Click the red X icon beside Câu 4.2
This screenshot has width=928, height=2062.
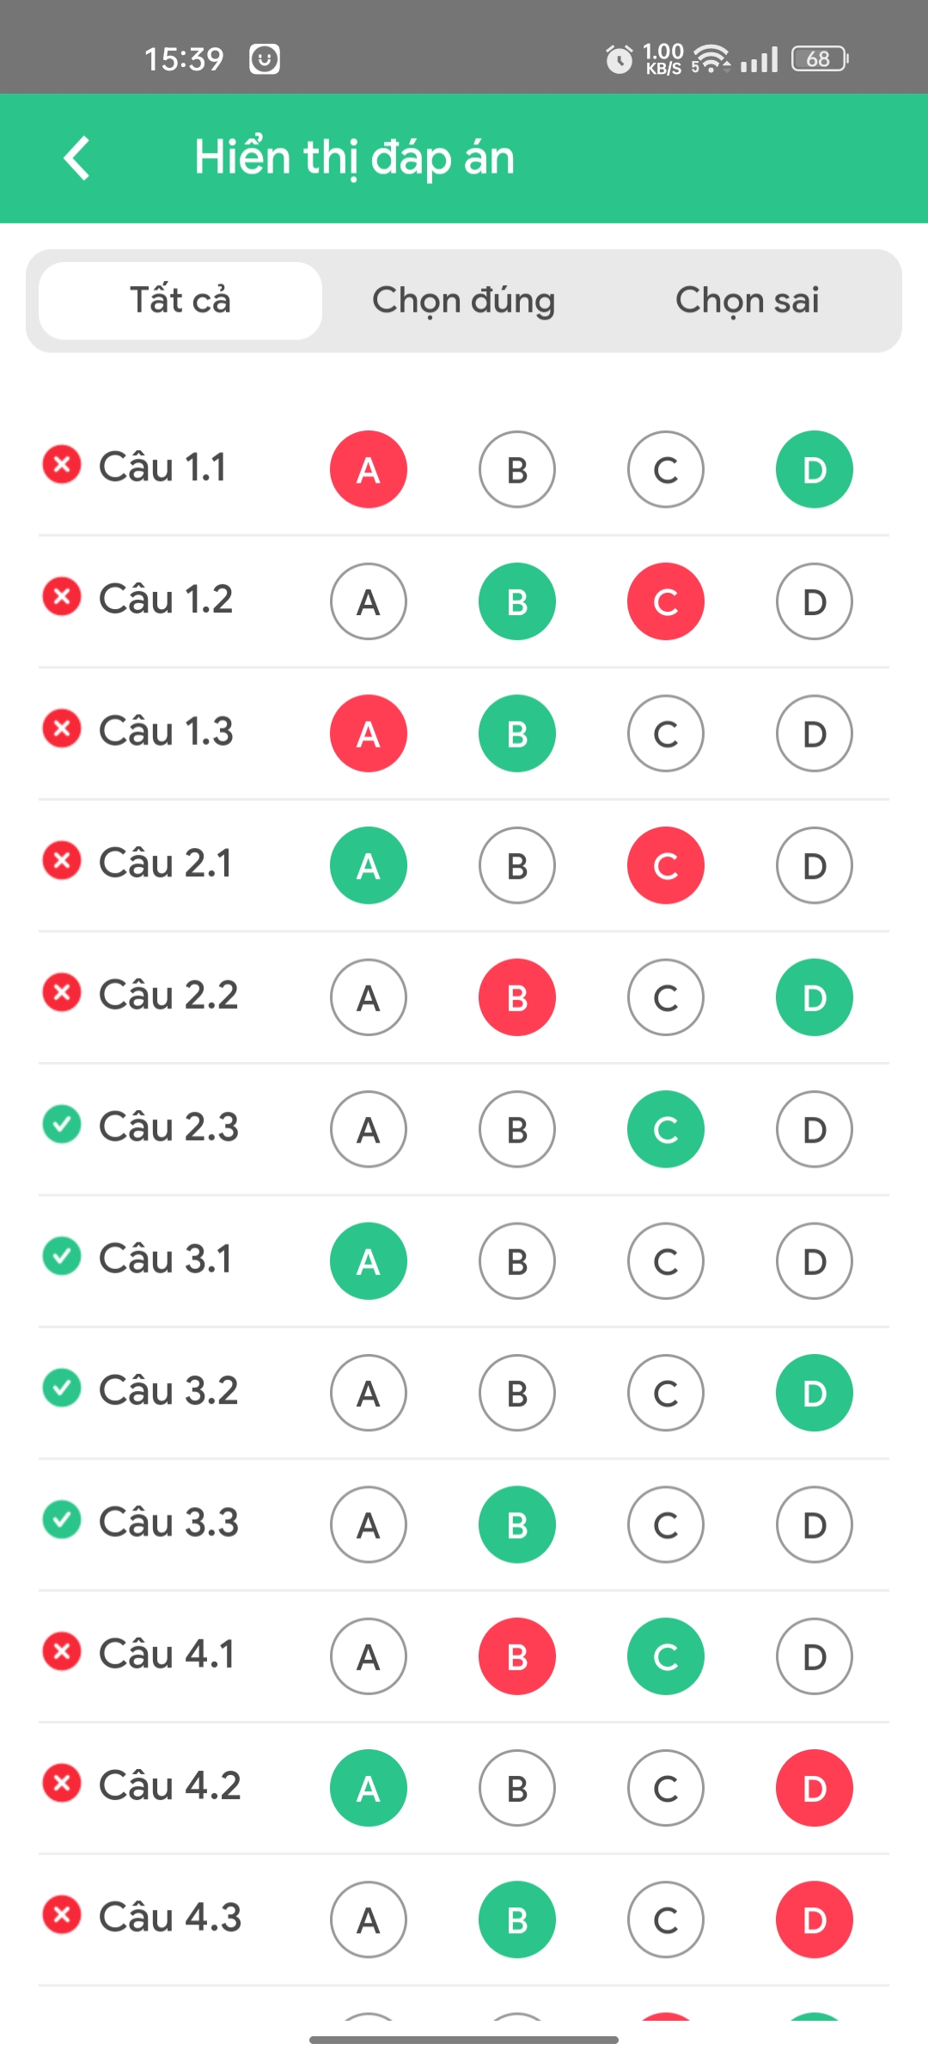[62, 1784]
